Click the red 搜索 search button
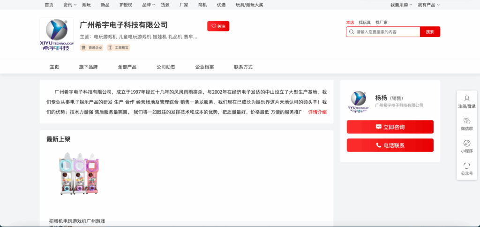 click(x=430, y=32)
